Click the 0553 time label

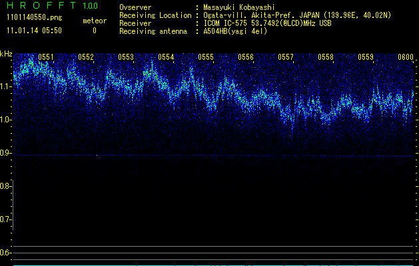pyautogui.click(x=126, y=57)
